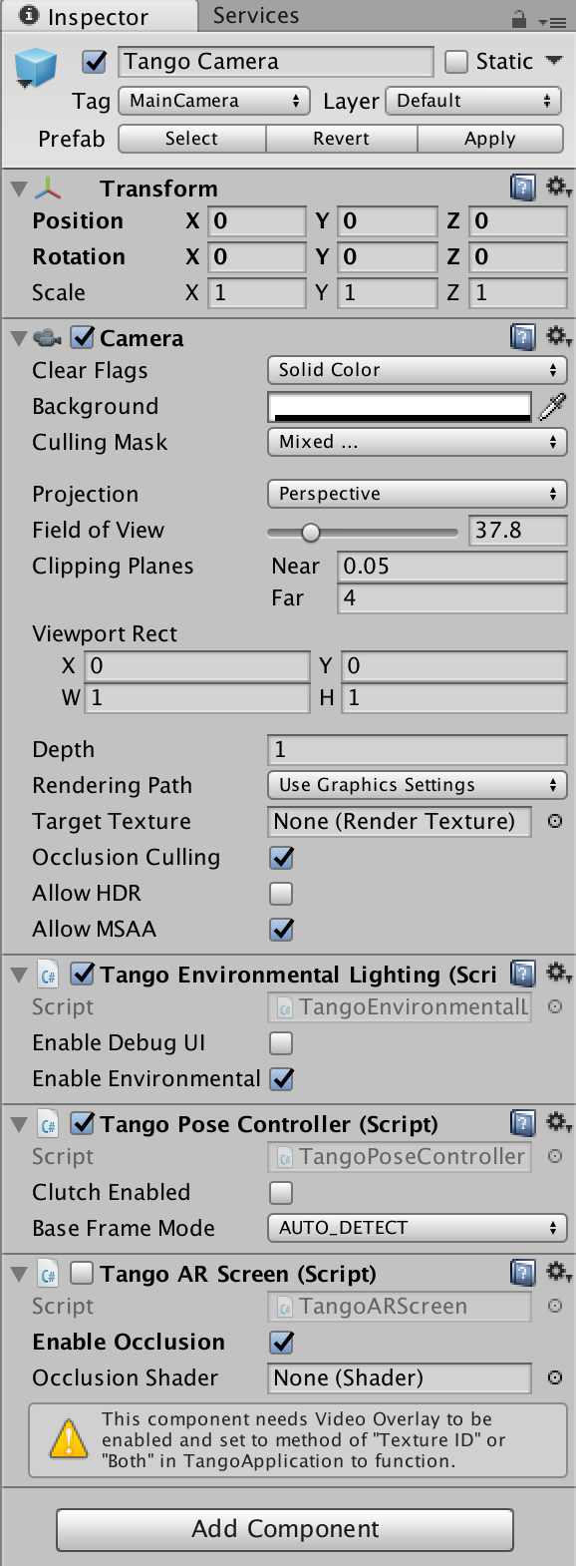Pick Background color with the eyedropper

pos(552,406)
